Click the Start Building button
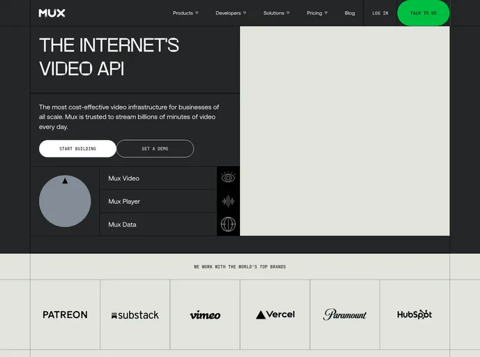The height and width of the screenshot is (357, 480). (x=77, y=149)
